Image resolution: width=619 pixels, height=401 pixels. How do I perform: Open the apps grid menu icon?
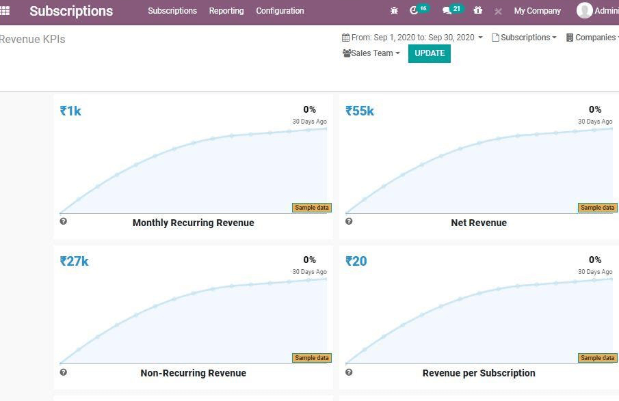point(5,11)
